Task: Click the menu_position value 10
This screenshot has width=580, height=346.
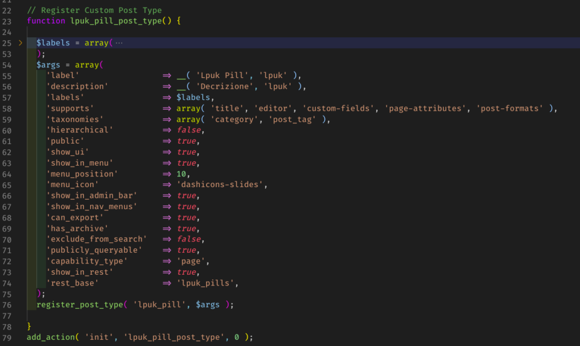Action: [181, 174]
